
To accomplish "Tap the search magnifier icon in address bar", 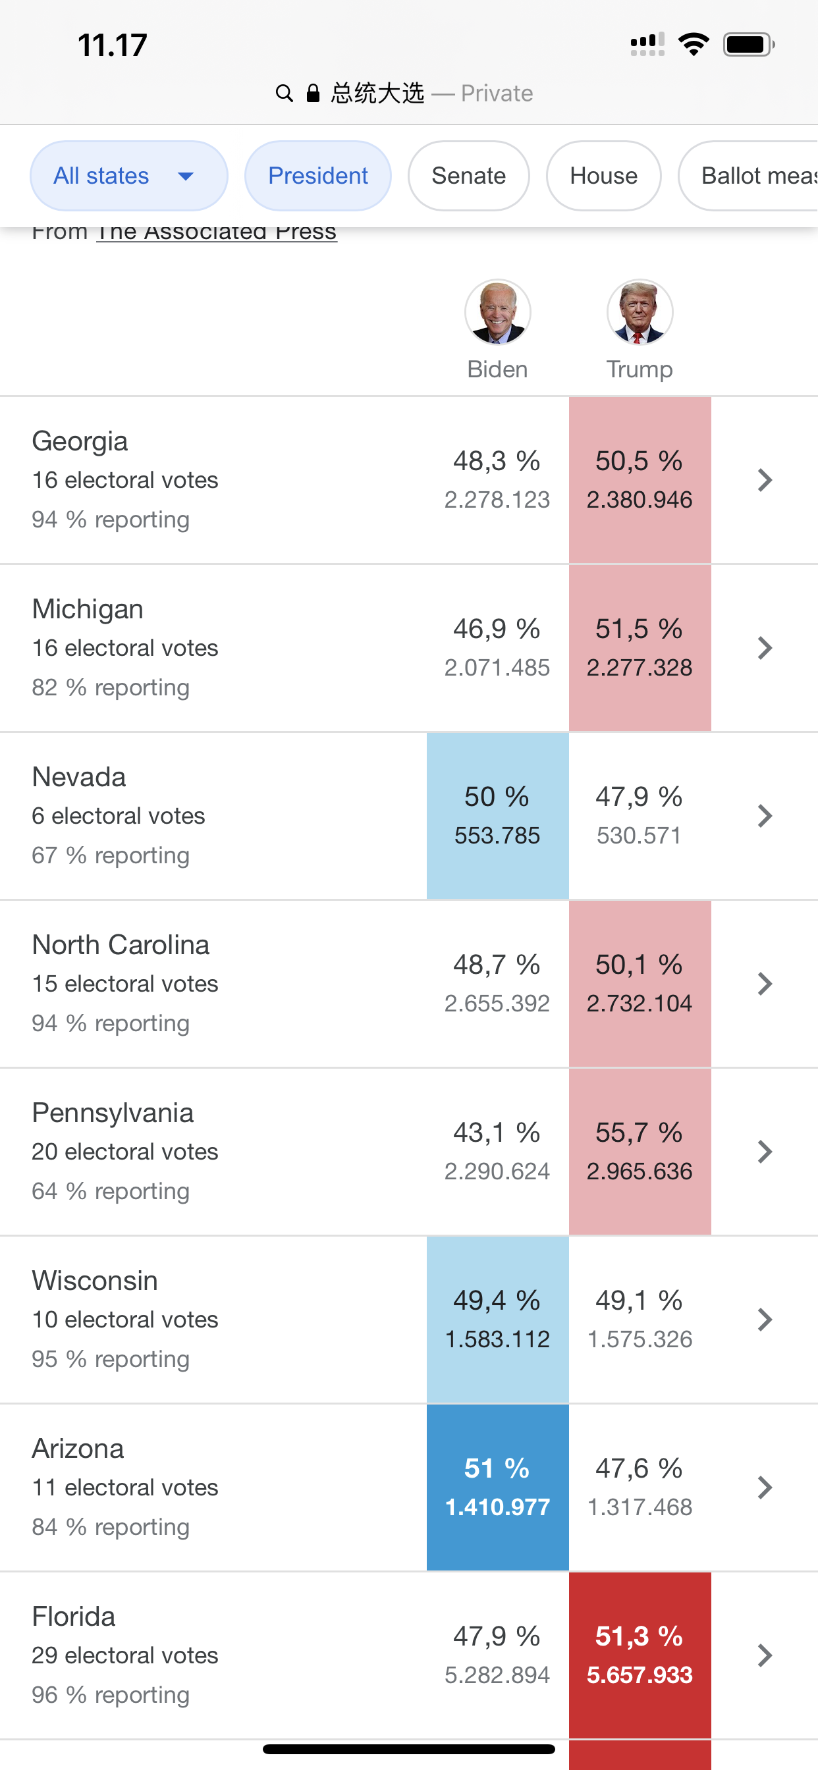I will coord(284,93).
